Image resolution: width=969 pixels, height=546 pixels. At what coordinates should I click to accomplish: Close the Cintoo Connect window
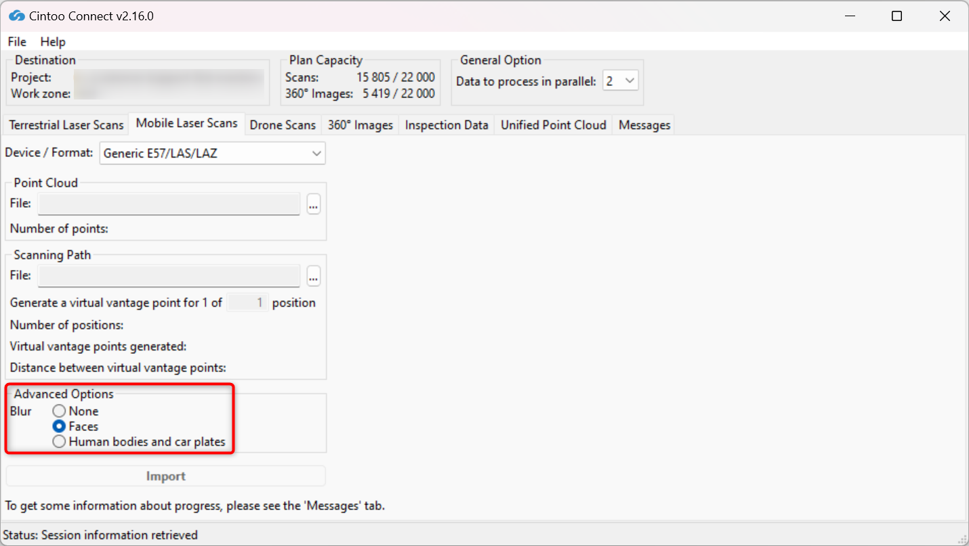tap(945, 16)
